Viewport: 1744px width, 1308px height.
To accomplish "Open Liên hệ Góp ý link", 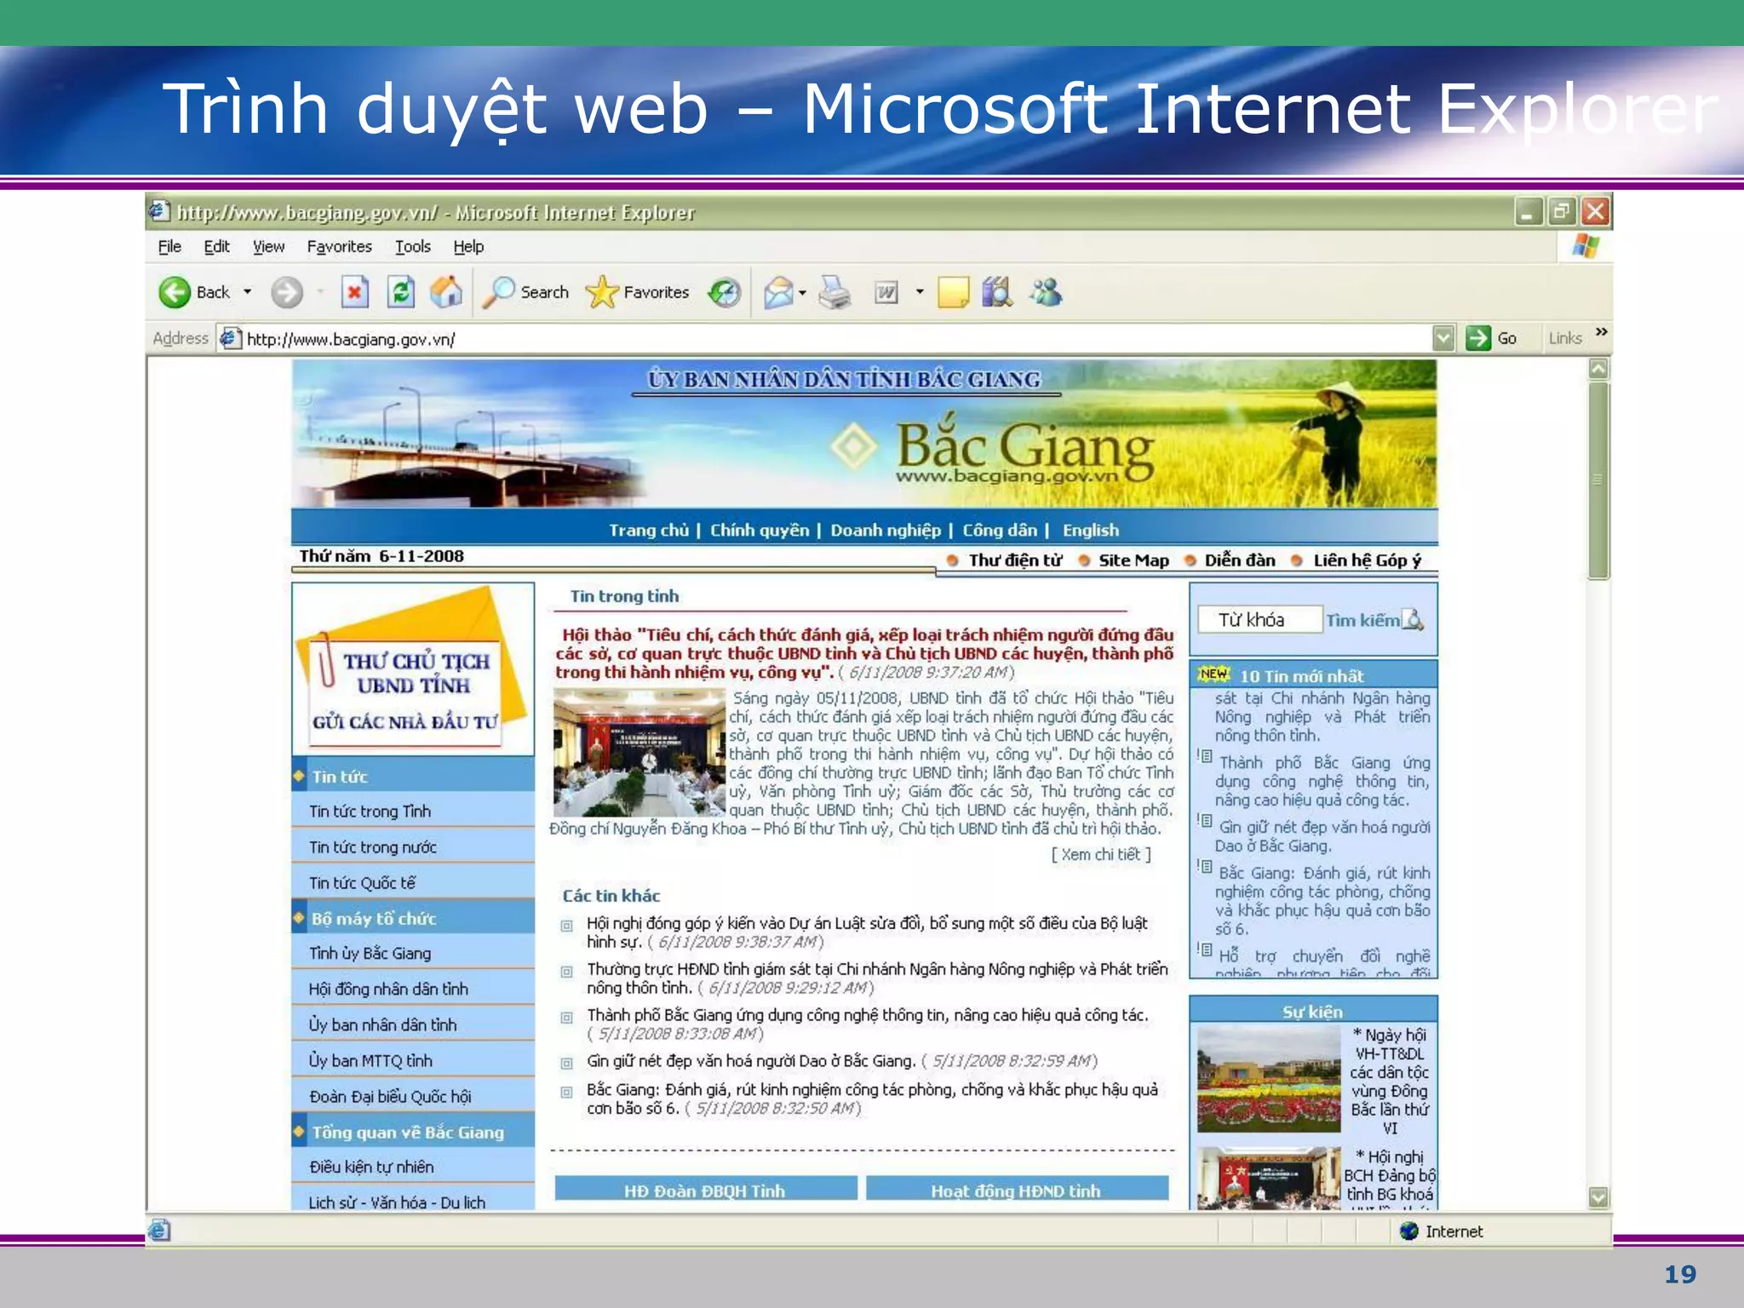I will coord(1367,560).
